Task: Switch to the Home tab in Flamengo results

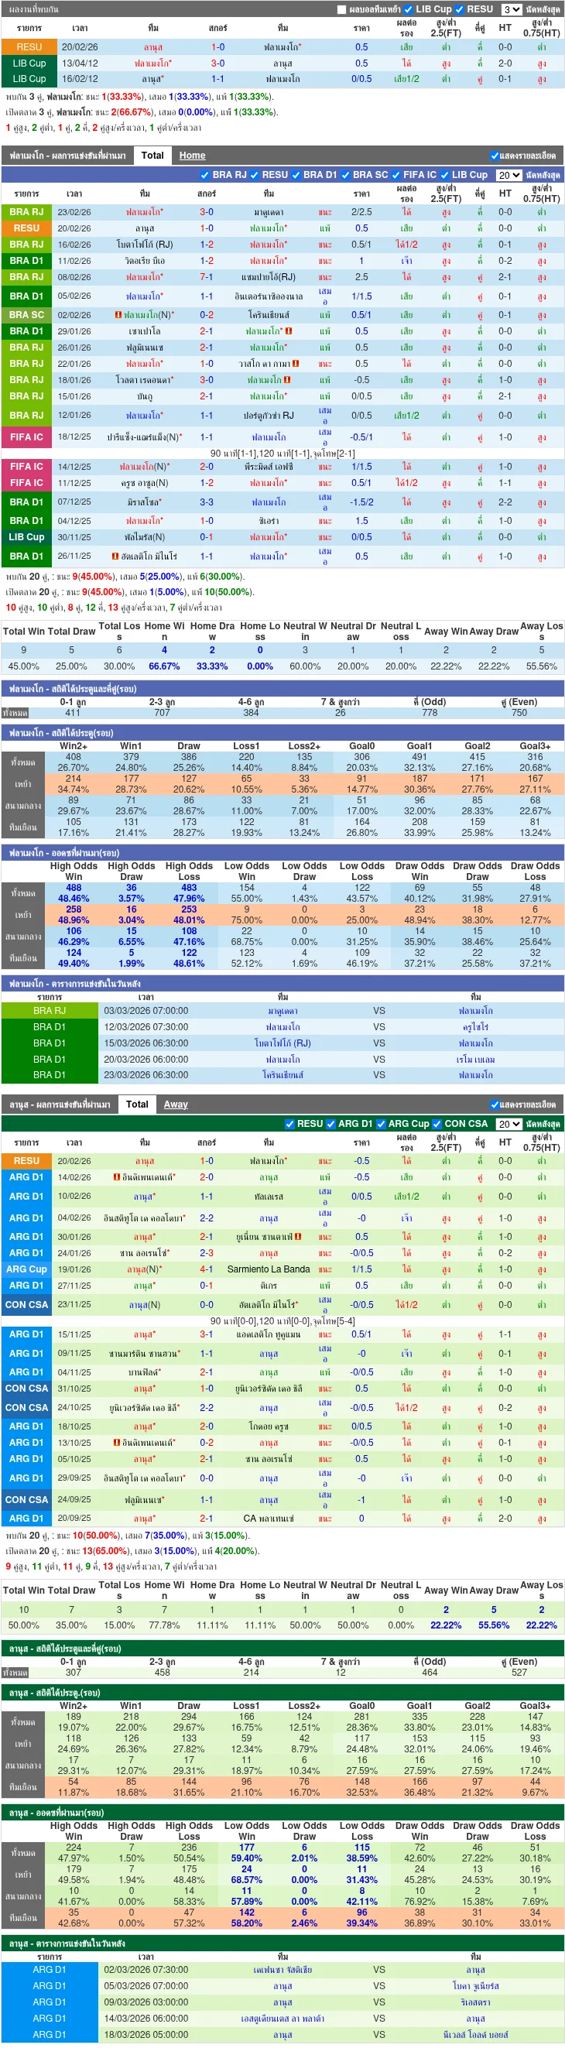Action: tap(192, 156)
